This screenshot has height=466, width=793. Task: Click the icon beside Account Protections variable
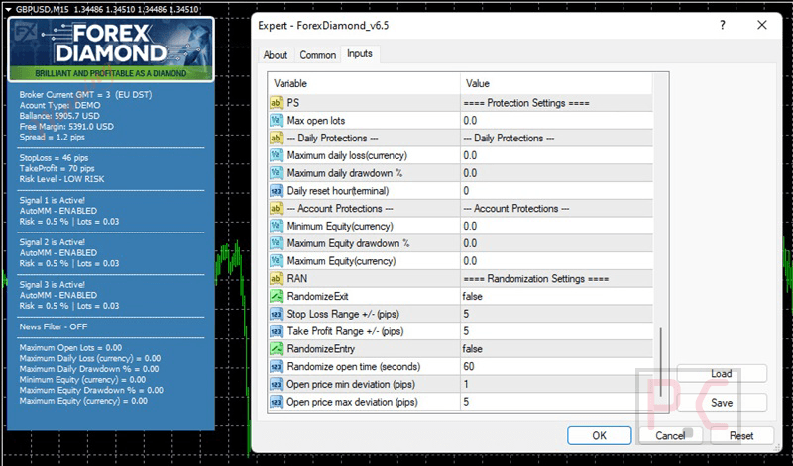(x=277, y=208)
